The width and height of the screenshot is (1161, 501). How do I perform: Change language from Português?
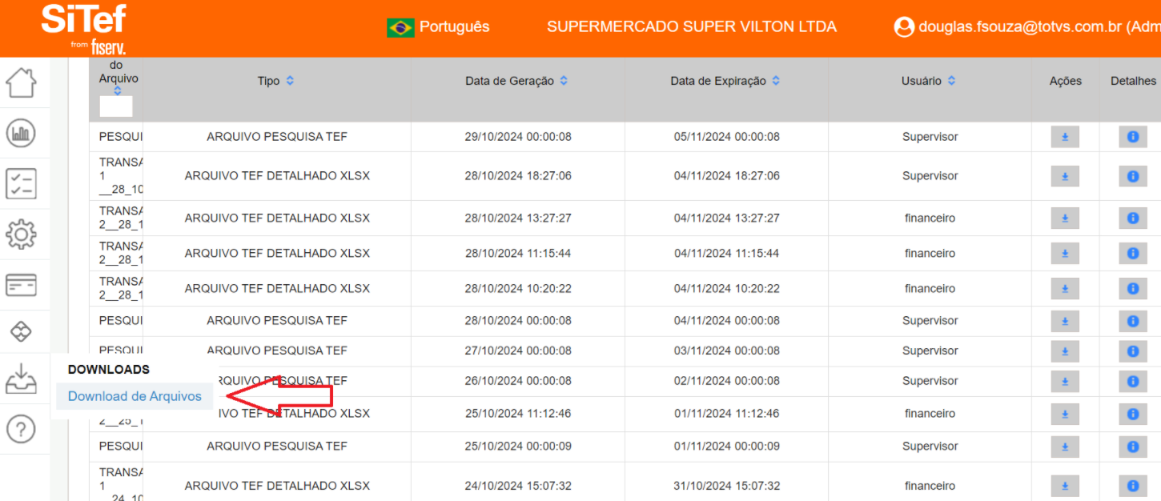pyautogui.click(x=438, y=27)
